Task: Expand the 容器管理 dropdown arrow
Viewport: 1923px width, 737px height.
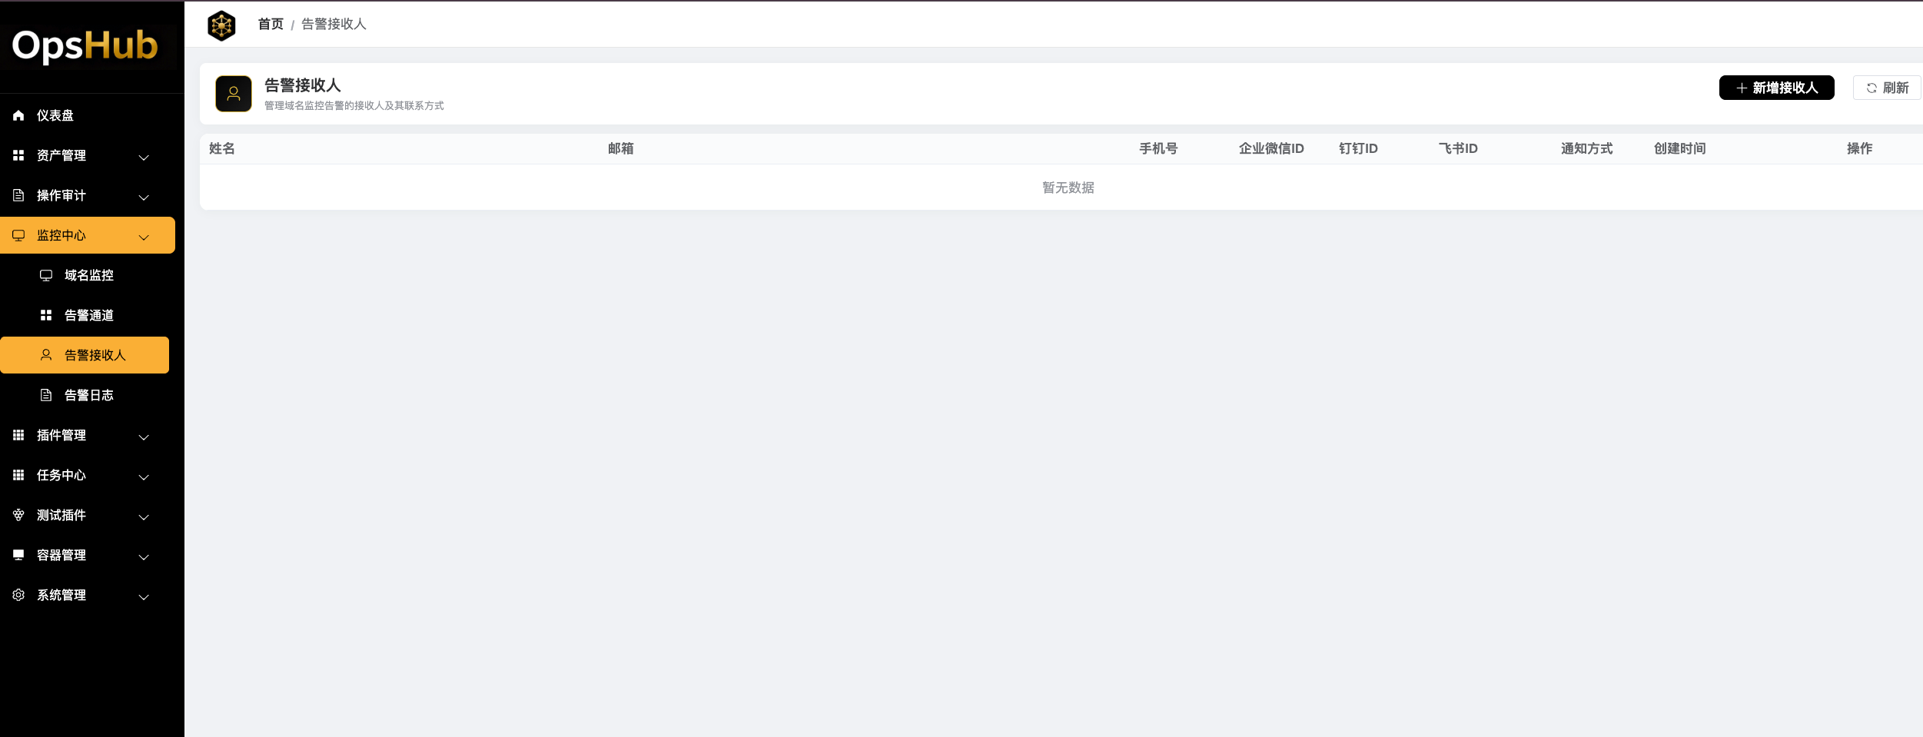Action: pos(144,556)
